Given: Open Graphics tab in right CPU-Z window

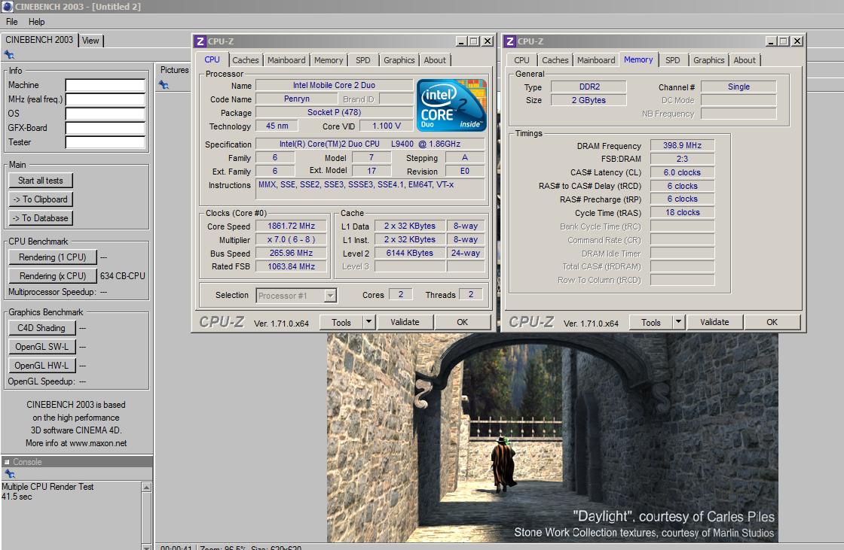Looking at the screenshot, I should click(x=708, y=60).
